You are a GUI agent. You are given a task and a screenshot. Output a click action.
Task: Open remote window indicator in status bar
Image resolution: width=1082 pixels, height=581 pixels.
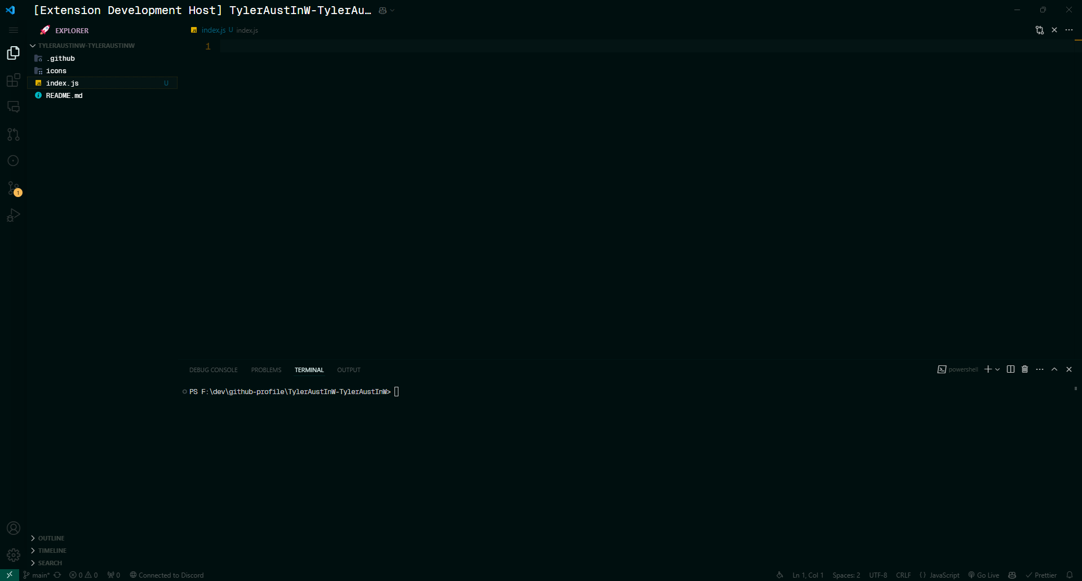pos(10,575)
